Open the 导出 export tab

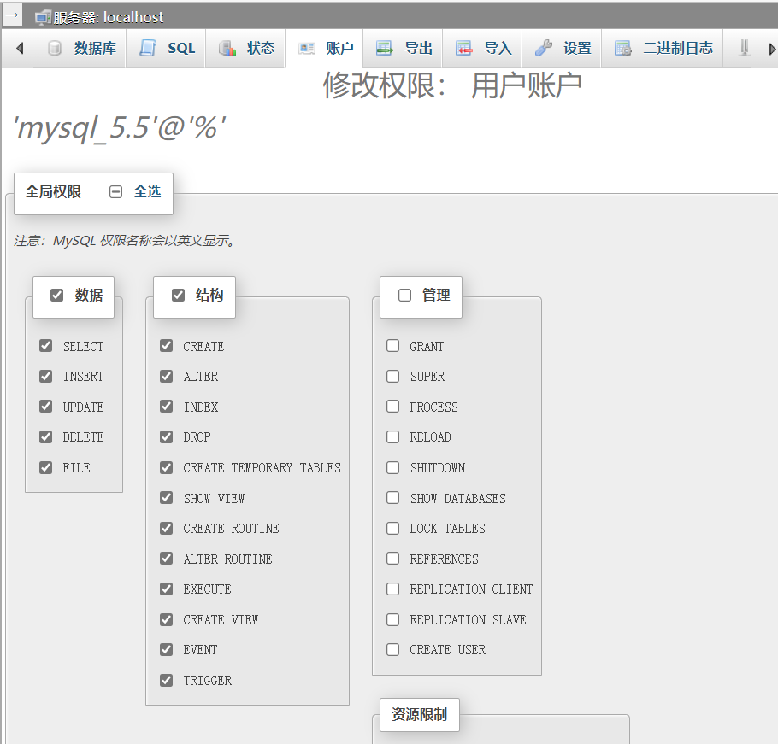point(418,49)
